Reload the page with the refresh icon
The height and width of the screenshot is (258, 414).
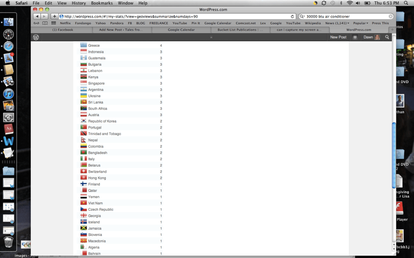(x=292, y=17)
